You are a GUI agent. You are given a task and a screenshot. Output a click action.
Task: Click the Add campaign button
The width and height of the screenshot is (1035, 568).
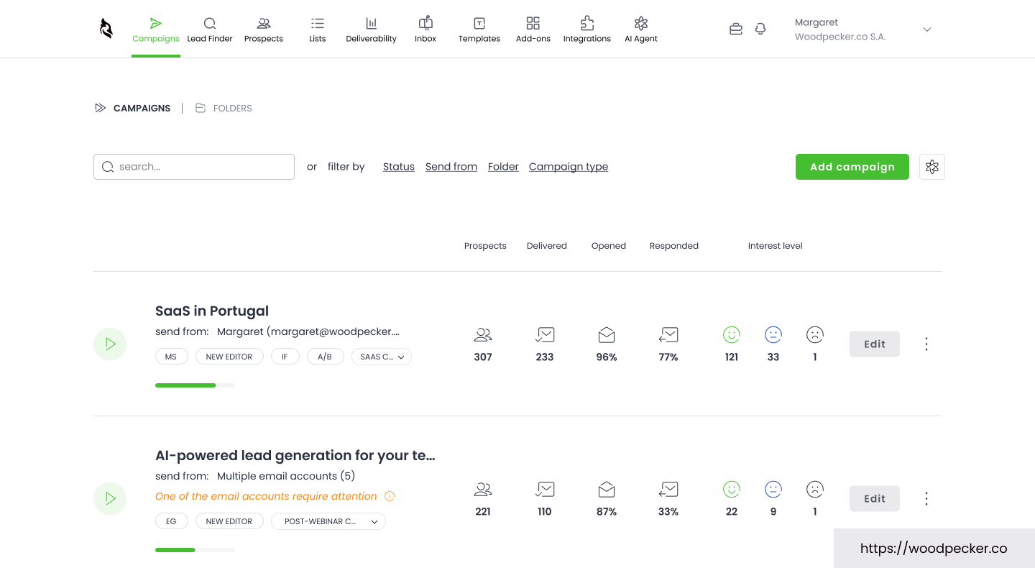pyautogui.click(x=852, y=167)
